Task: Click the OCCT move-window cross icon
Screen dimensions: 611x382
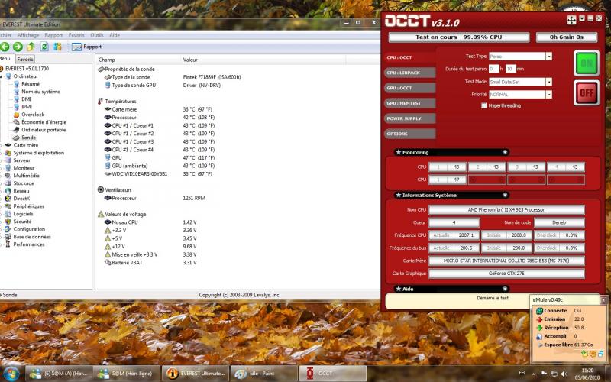Action: [571, 21]
